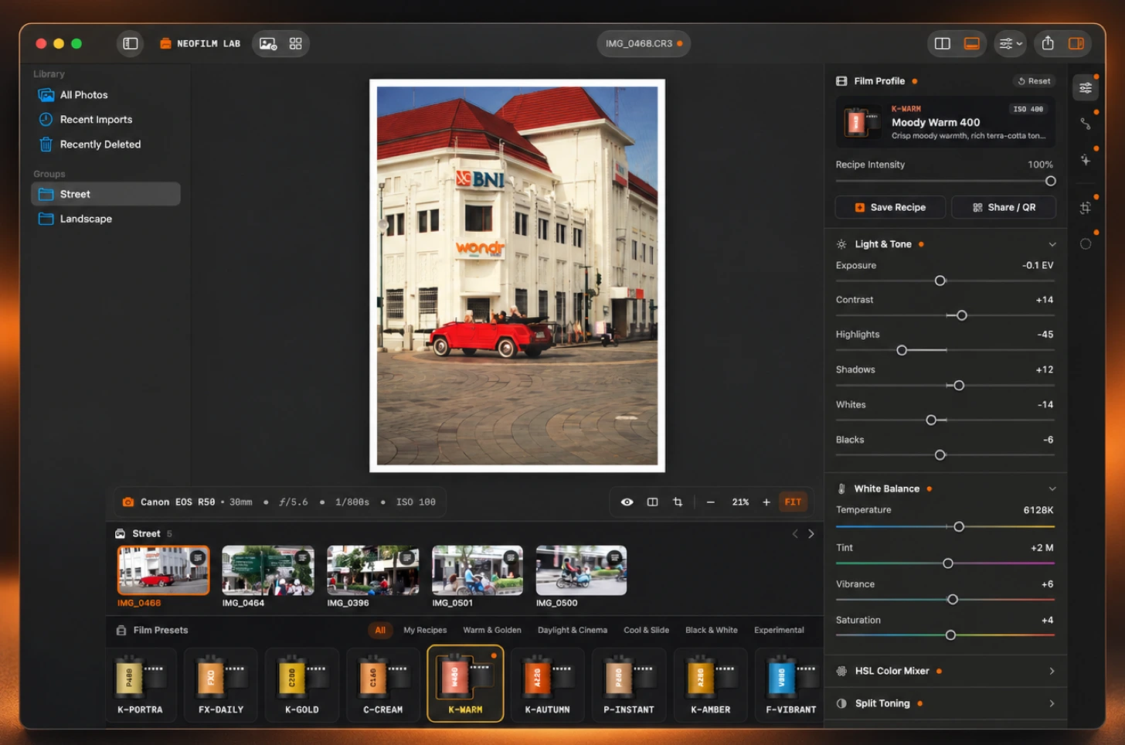Switch to grid view icon
This screenshot has height=745, width=1125.
(295, 43)
